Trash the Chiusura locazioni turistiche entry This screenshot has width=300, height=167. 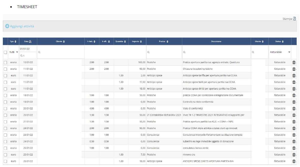coord(294,69)
